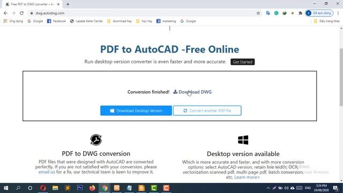Viewport: 343px width, 193px height.
Task: Open the orange-red Camtasia recorder taskbar icon
Action: click(166, 188)
